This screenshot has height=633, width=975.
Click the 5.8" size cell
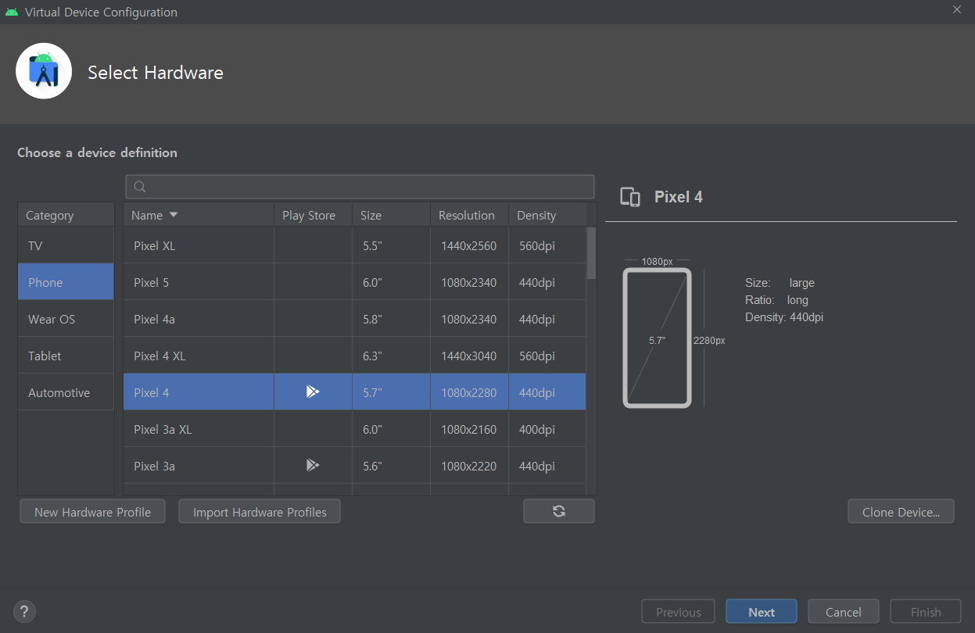click(391, 319)
